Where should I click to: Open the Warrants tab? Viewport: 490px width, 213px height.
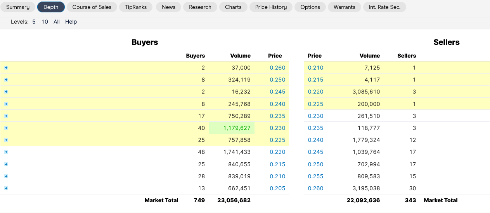[344, 7]
